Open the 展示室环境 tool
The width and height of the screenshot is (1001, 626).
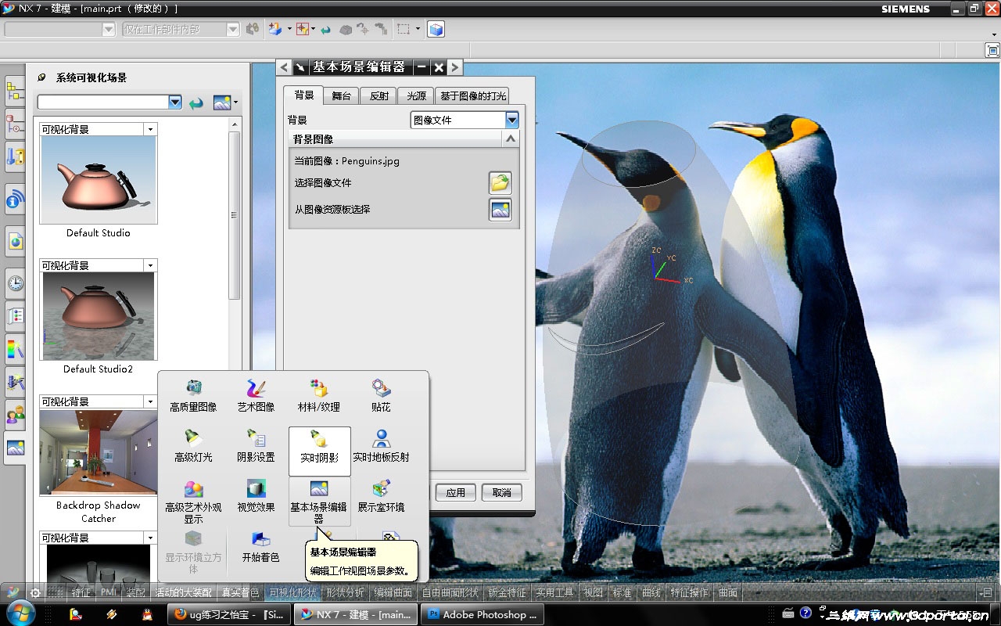click(382, 496)
